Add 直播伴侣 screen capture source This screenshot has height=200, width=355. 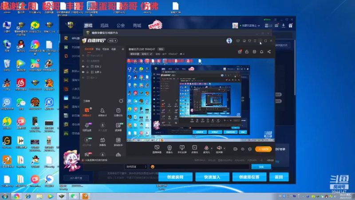(x=157, y=149)
